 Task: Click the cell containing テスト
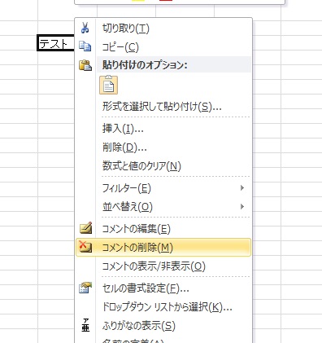tap(55, 43)
